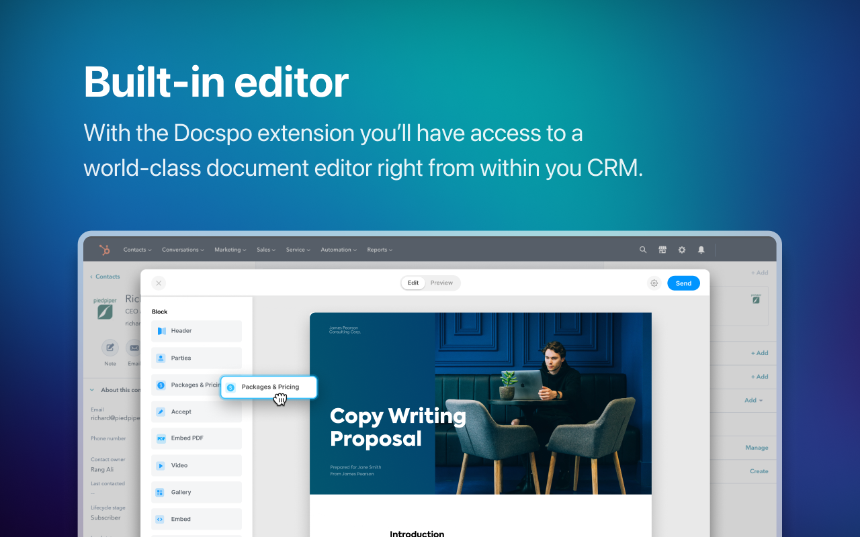Open the Sales dropdown menu
This screenshot has height=537, width=860.
click(266, 250)
